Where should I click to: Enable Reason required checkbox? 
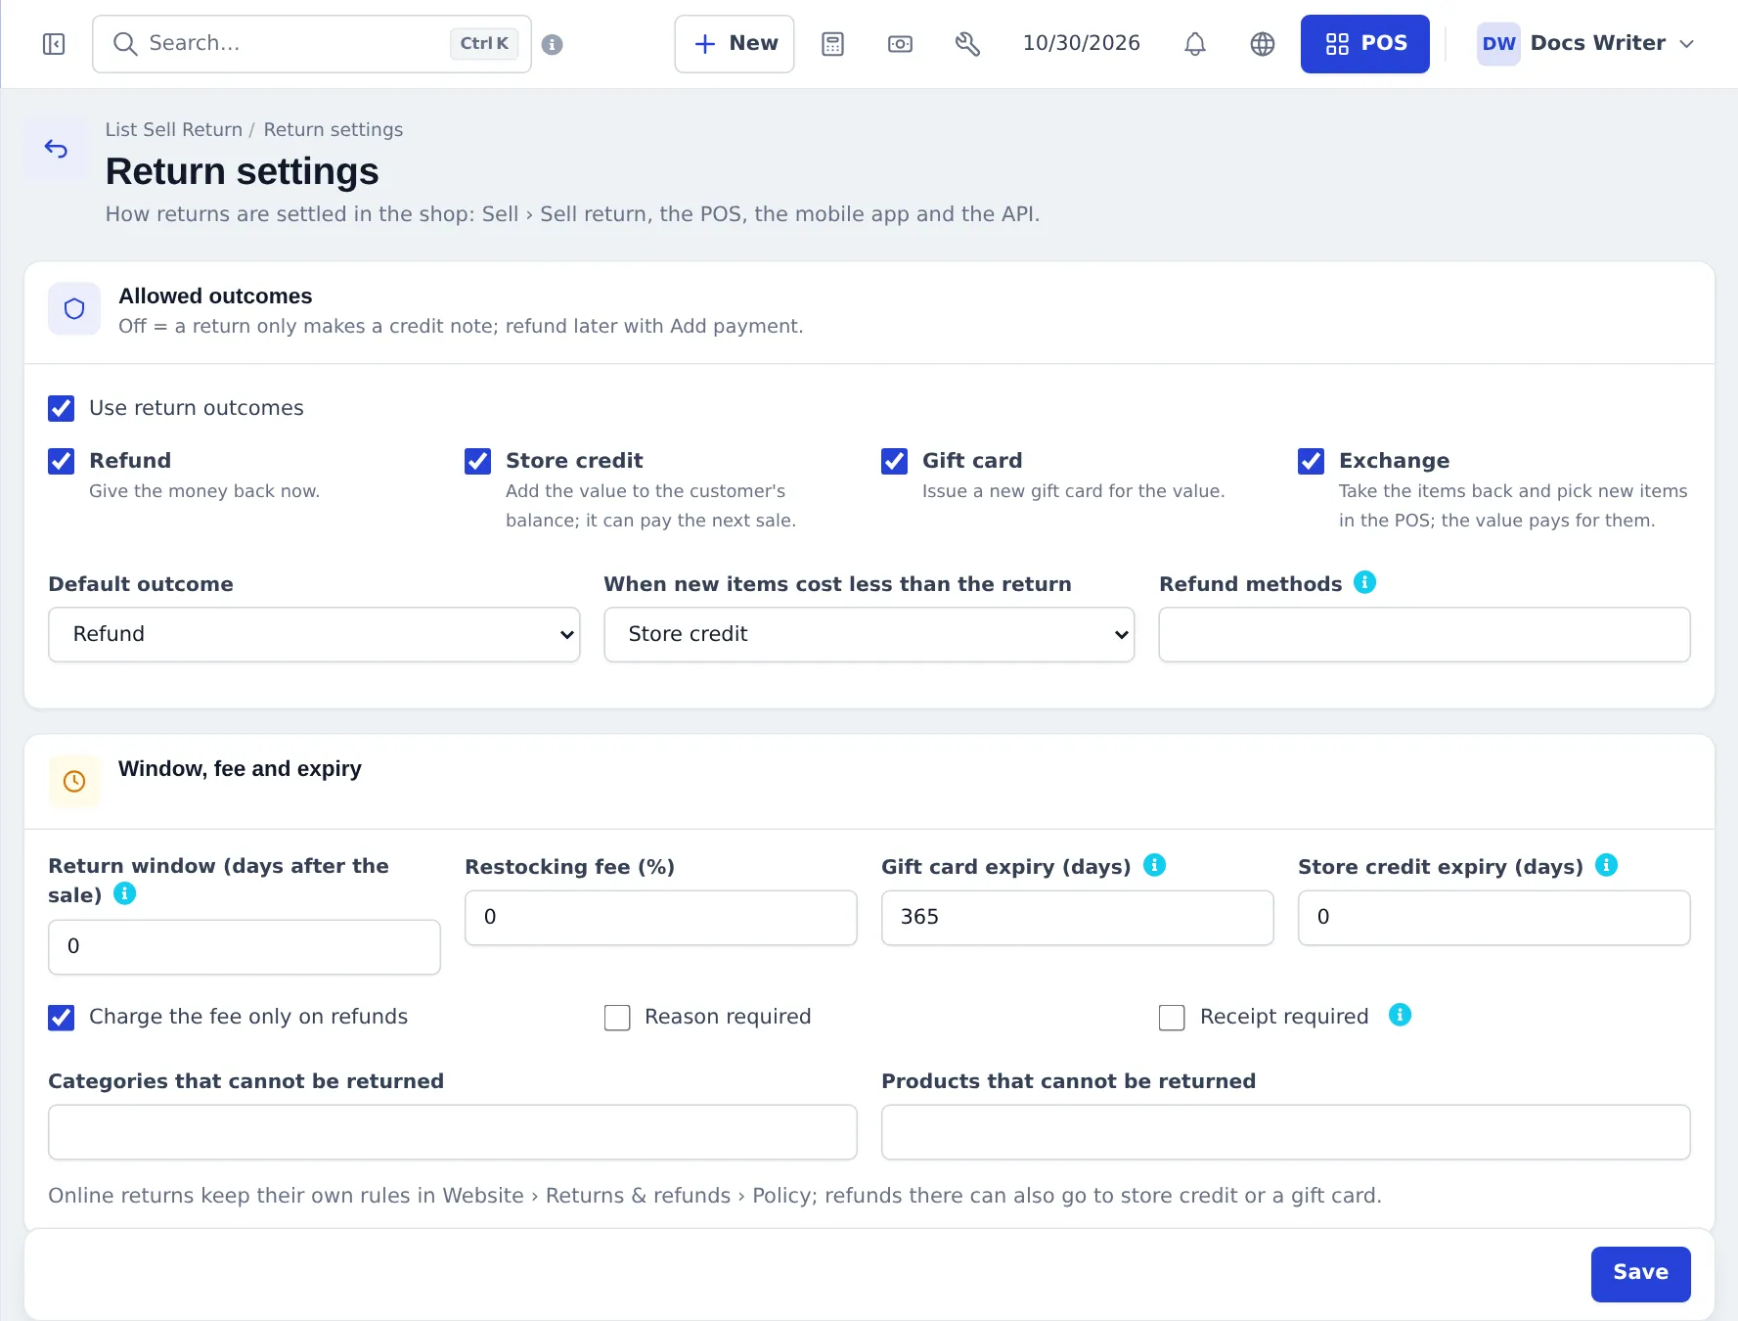pos(617,1018)
